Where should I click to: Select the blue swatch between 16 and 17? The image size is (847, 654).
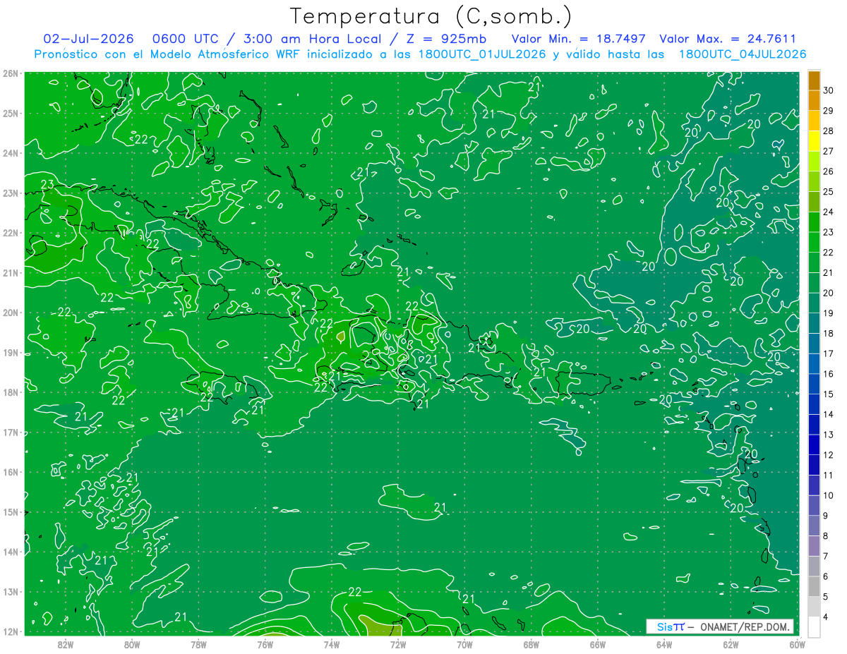(x=814, y=364)
